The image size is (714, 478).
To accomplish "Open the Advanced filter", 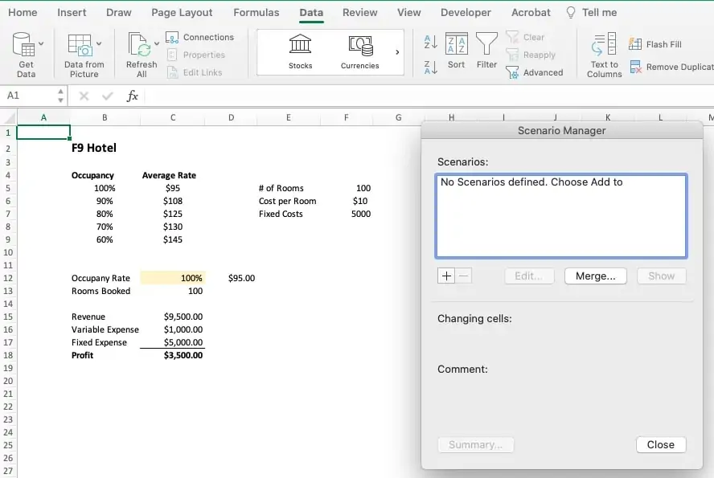I will click(x=536, y=71).
